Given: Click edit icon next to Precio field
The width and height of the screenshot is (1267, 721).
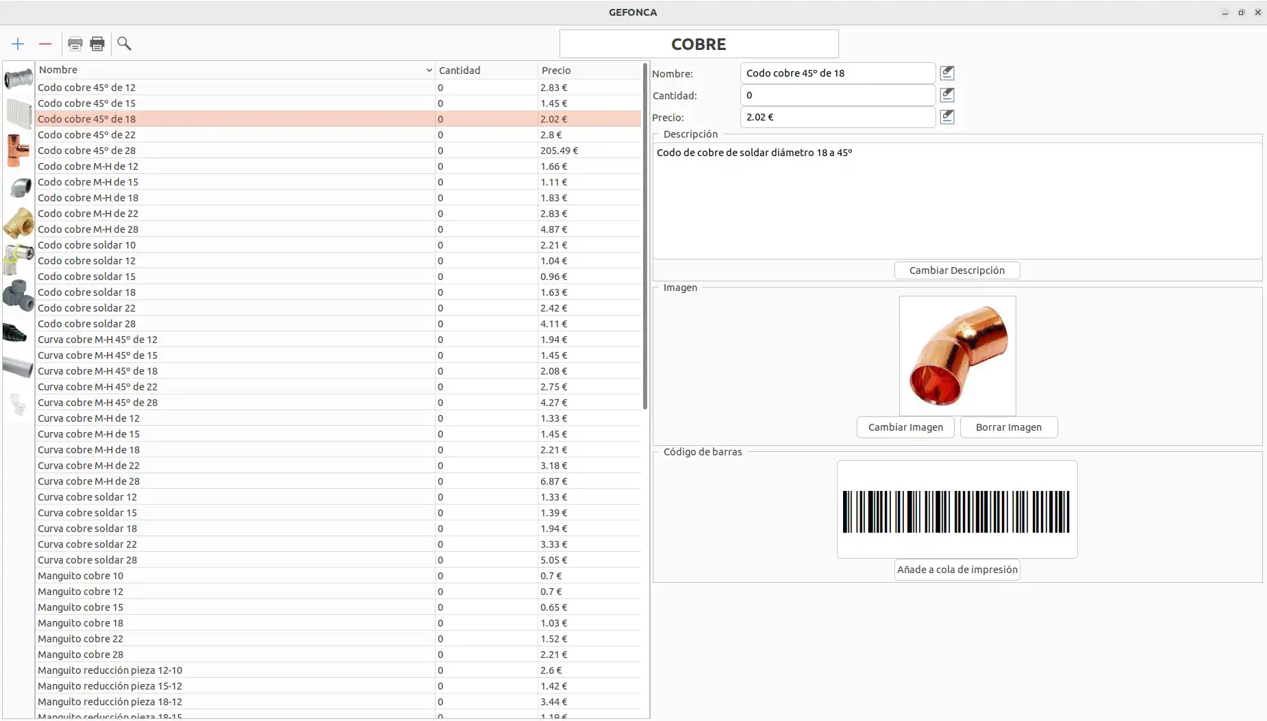Looking at the screenshot, I should pos(947,116).
